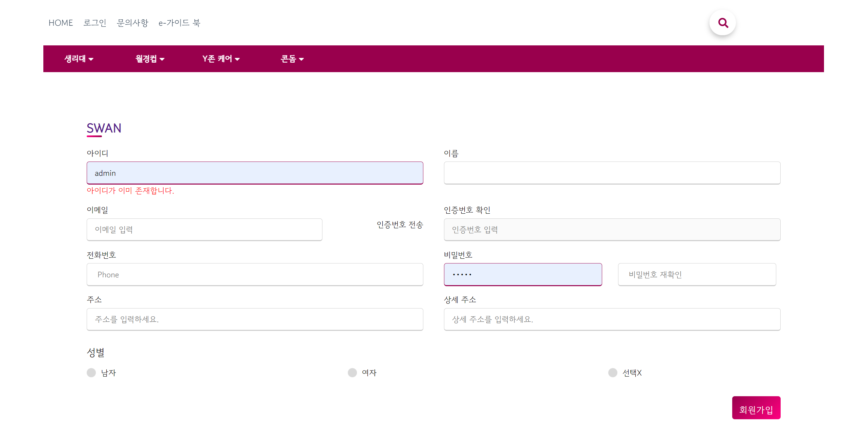Go to HOME in top navigation
Screen dimensions: 867x425
click(61, 23)
